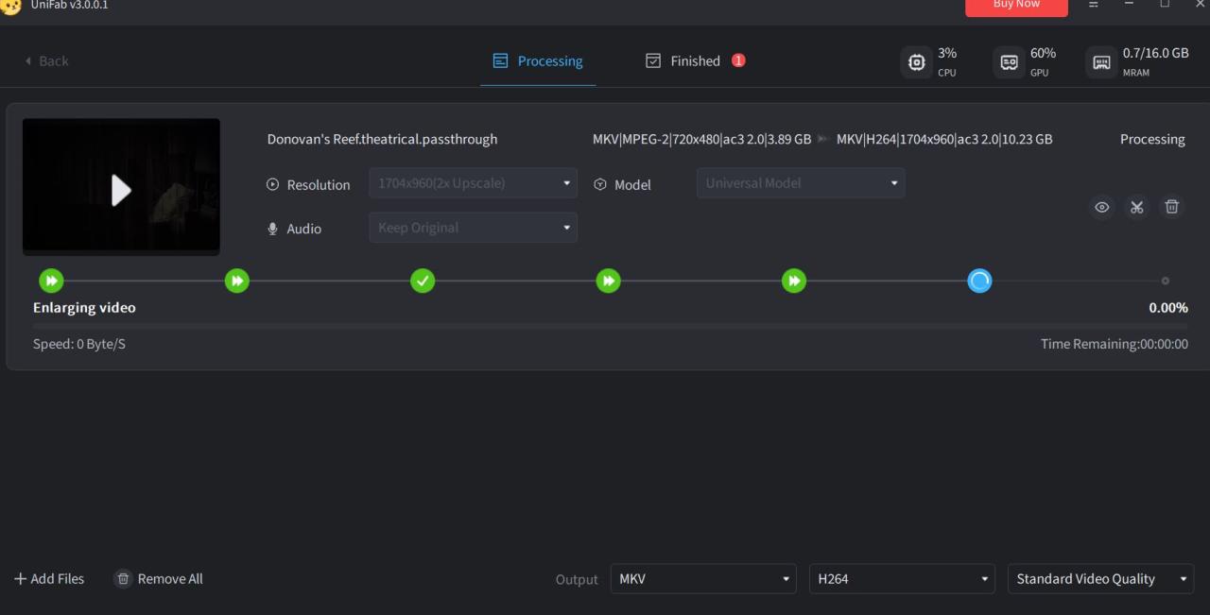This screenshot has width=1210, height=615.
Task: Click the Buy Now button
Action: 1016,6
